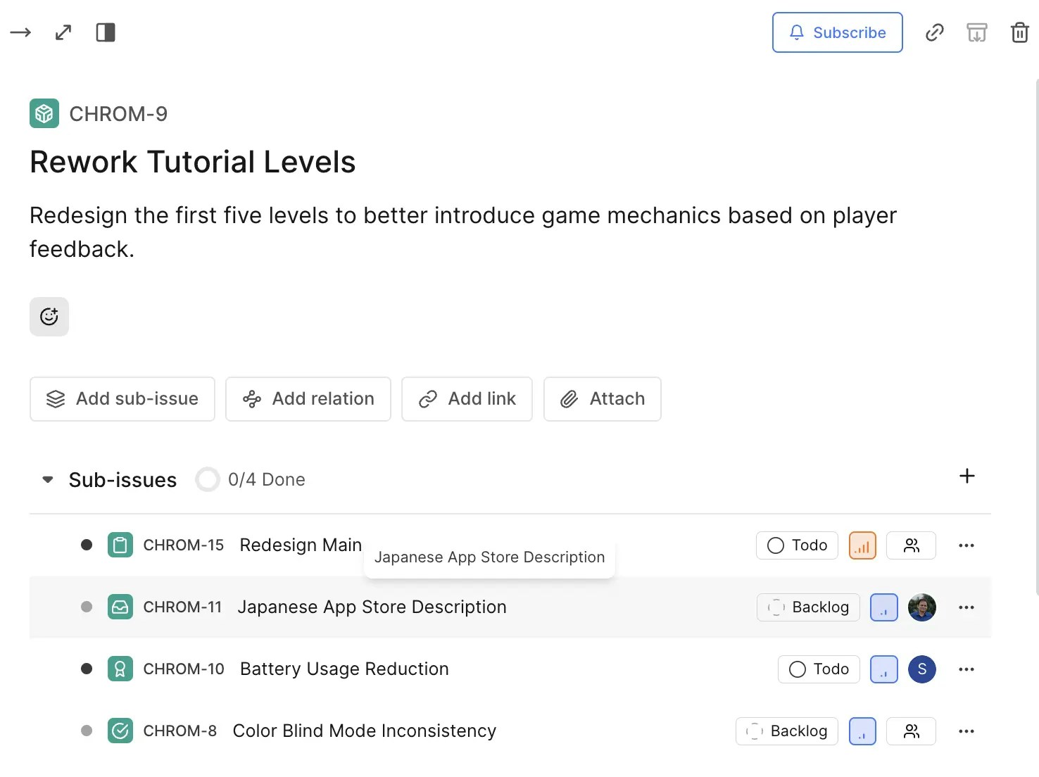Click the Attach button
The width and height of the screenshot is (1039, 777).
point(602,399)
